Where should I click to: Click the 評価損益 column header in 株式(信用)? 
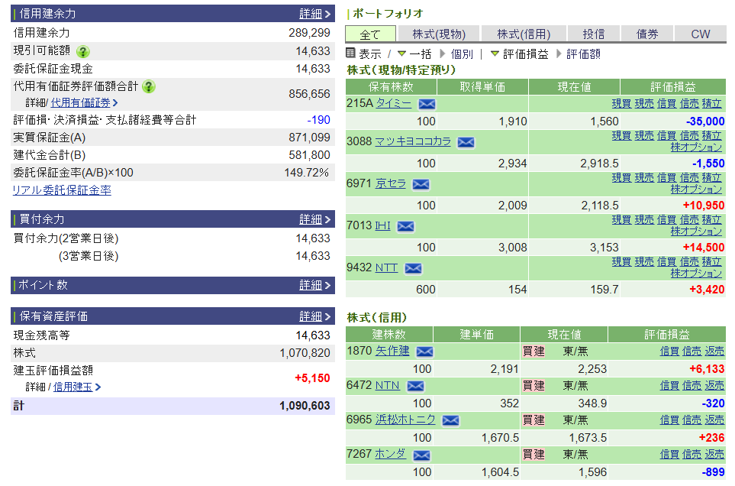666,335
